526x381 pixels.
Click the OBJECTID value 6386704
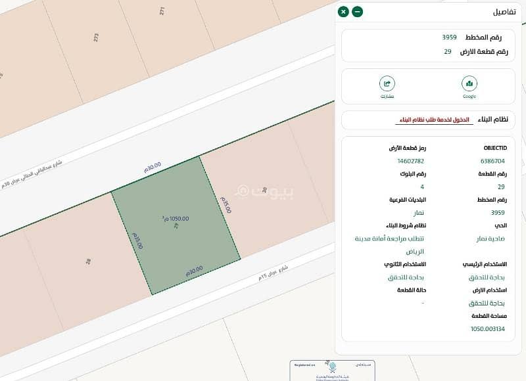(492, 160)
